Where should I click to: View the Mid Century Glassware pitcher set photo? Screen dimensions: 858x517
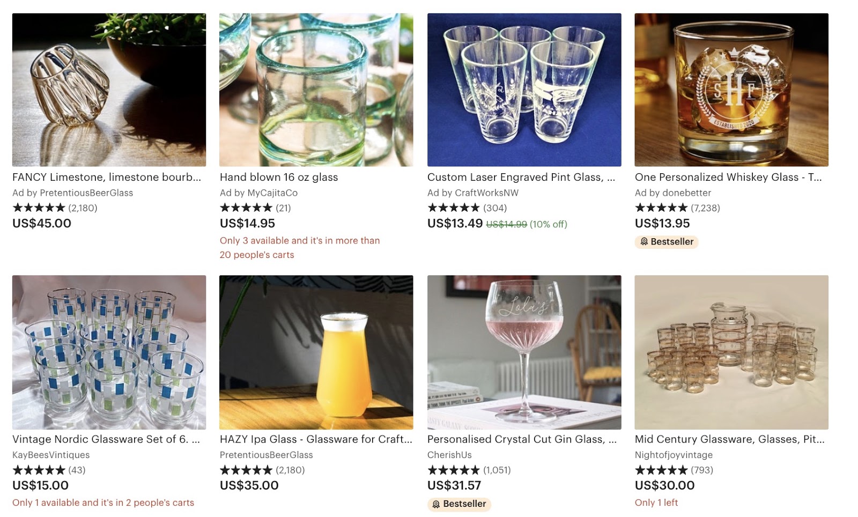tap(731, 352)
